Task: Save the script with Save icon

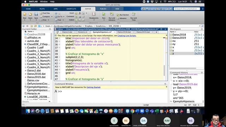Action: coord(36,14)
